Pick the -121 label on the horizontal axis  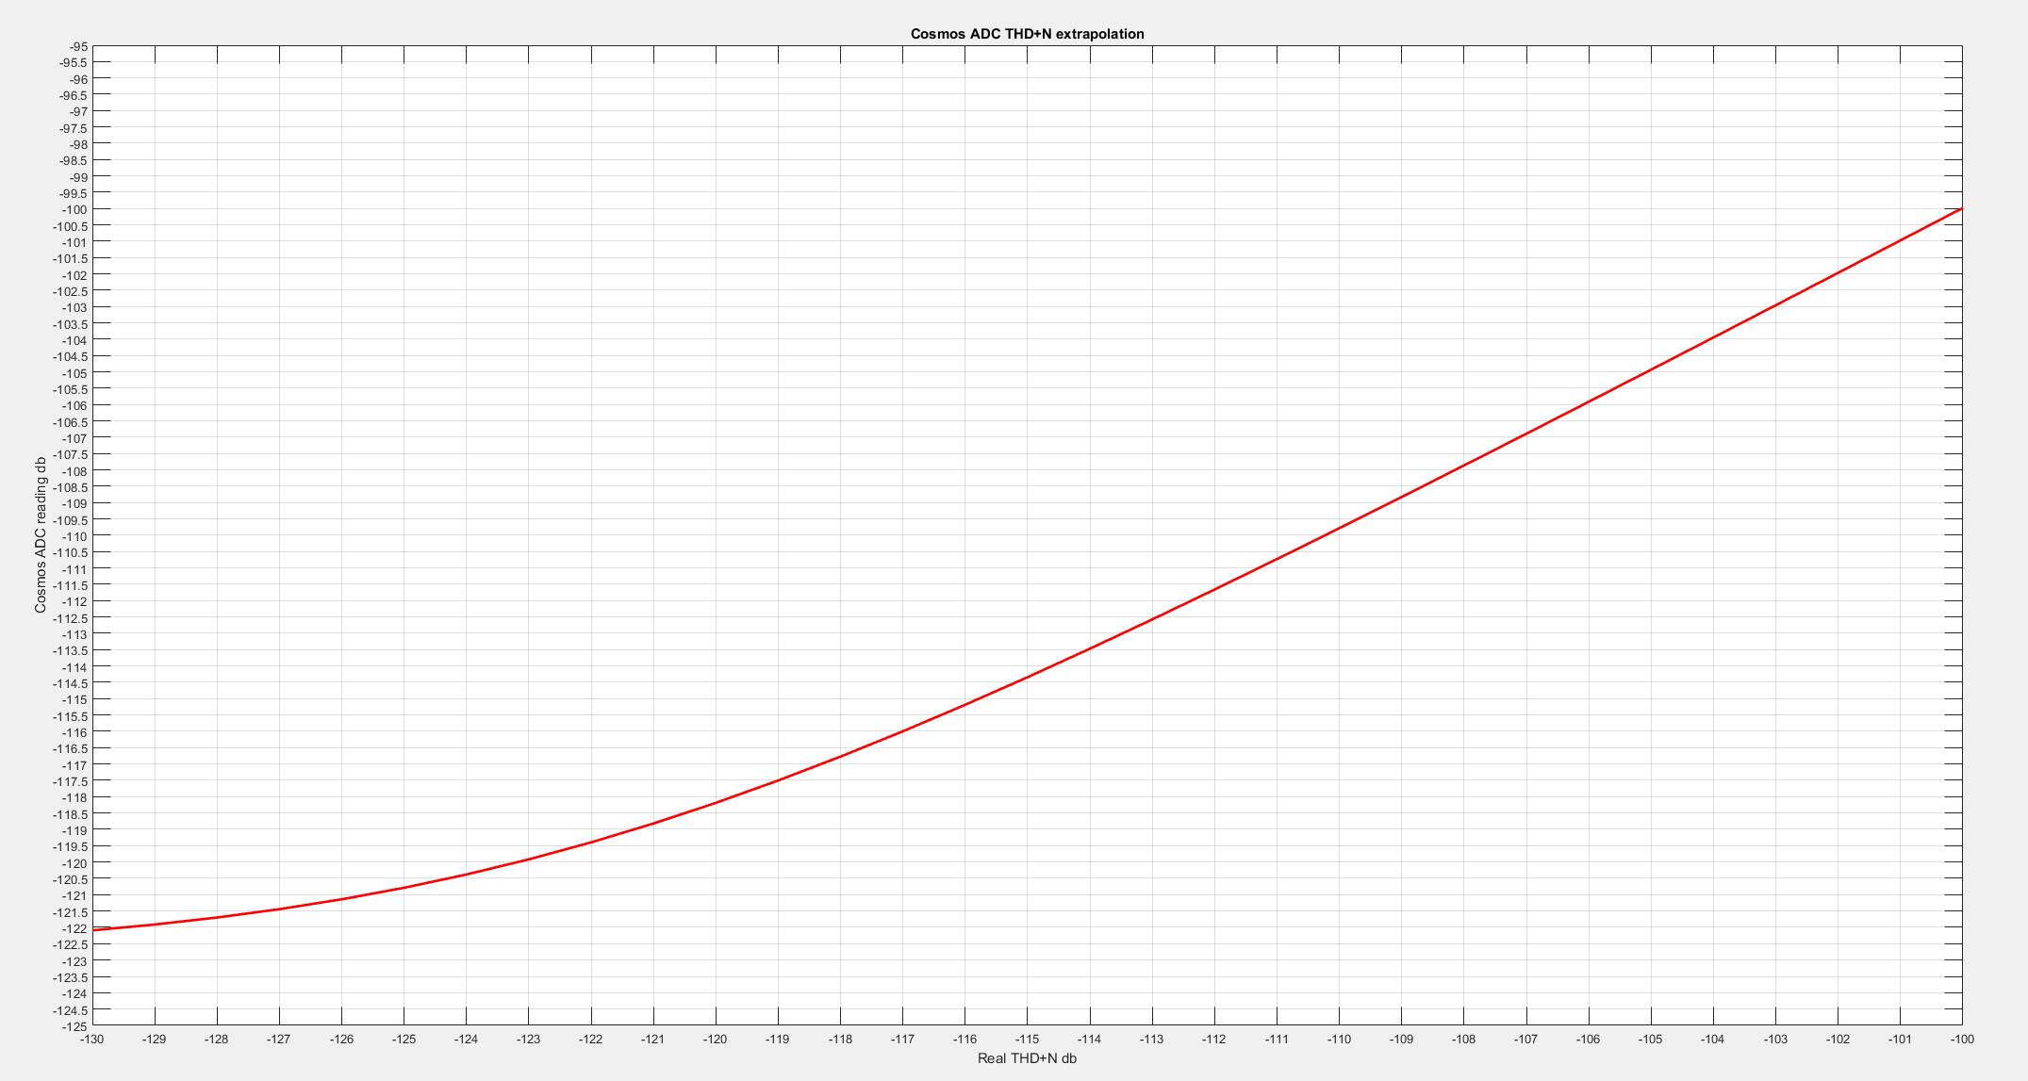[653, 1039]
